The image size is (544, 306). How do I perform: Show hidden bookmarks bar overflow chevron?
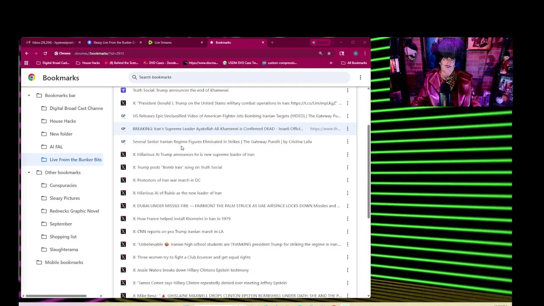331,63
